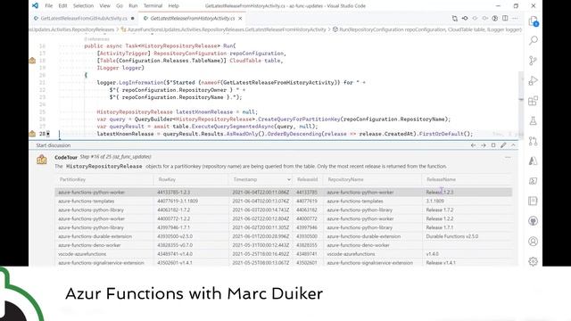Viewport: 571px width, 321px height.
Task: Toggle the circular icon left of split editor
Action: pyautogui.click(x=495, y=18)
